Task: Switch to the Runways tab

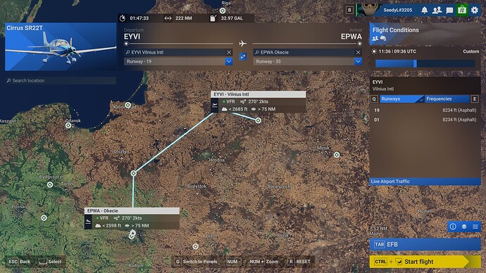Action: (401, 99)
